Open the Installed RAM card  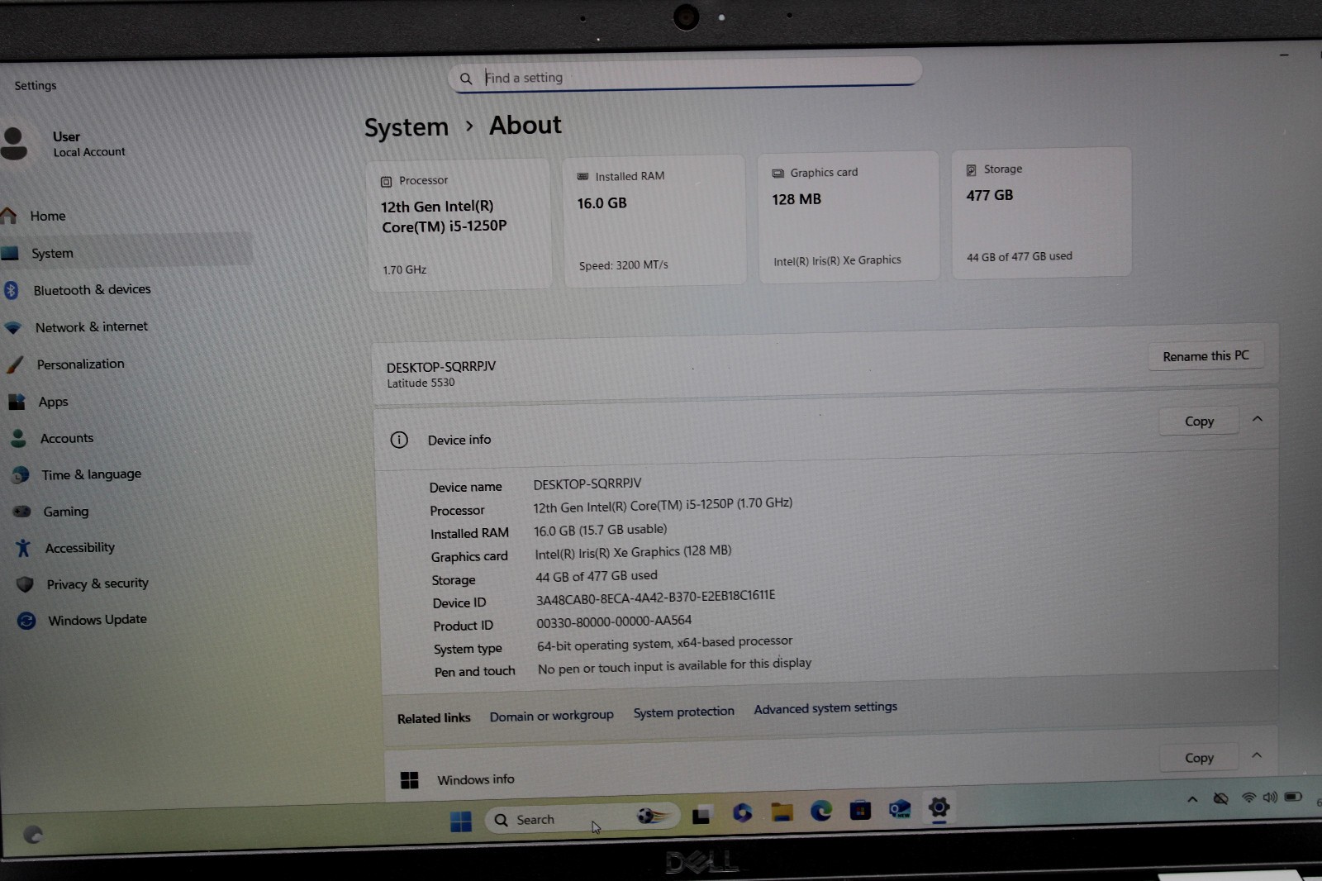pos(654,221)
